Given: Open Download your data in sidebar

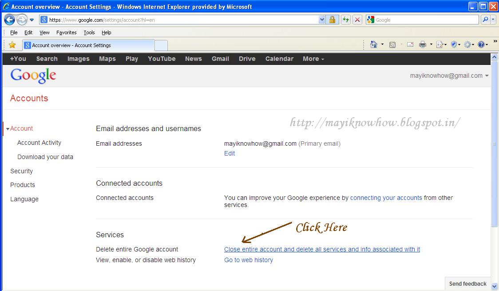Looking at the screenshot, I should (45, 157).
